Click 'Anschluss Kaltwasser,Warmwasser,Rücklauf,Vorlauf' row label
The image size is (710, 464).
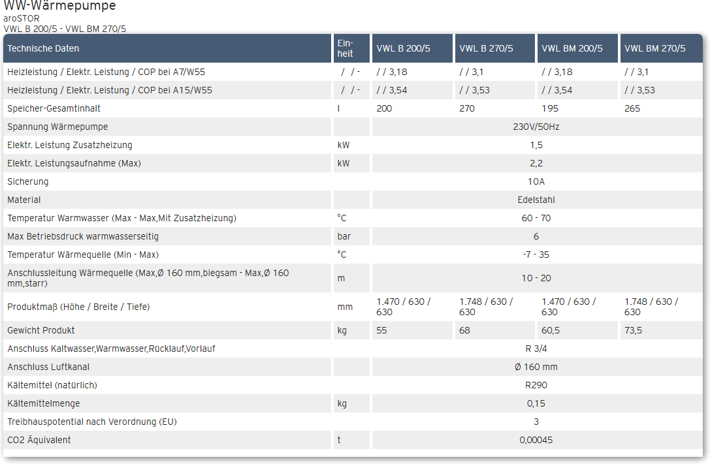pos(111,348)
